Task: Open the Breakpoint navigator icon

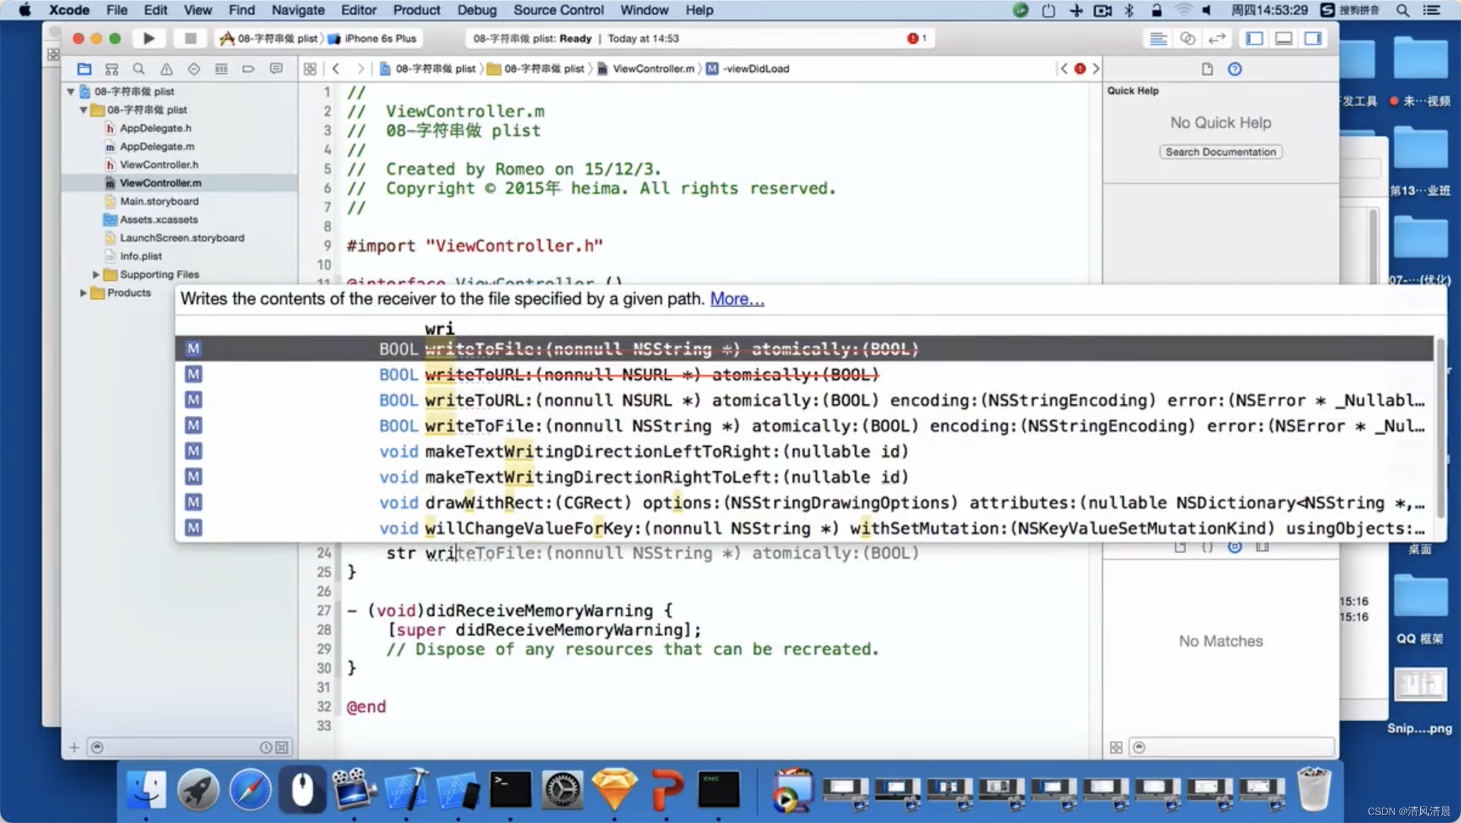Action: click(x=248, y=69)
